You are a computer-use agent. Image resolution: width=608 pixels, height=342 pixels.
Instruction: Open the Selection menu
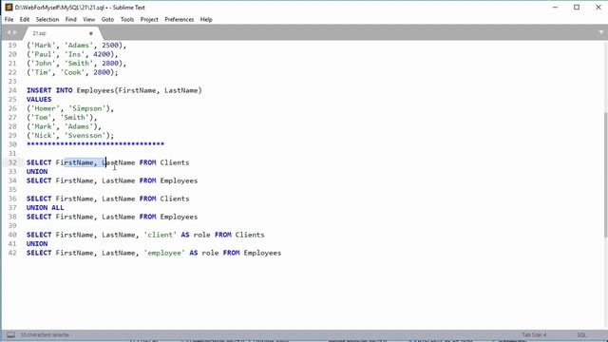point(47,19)
